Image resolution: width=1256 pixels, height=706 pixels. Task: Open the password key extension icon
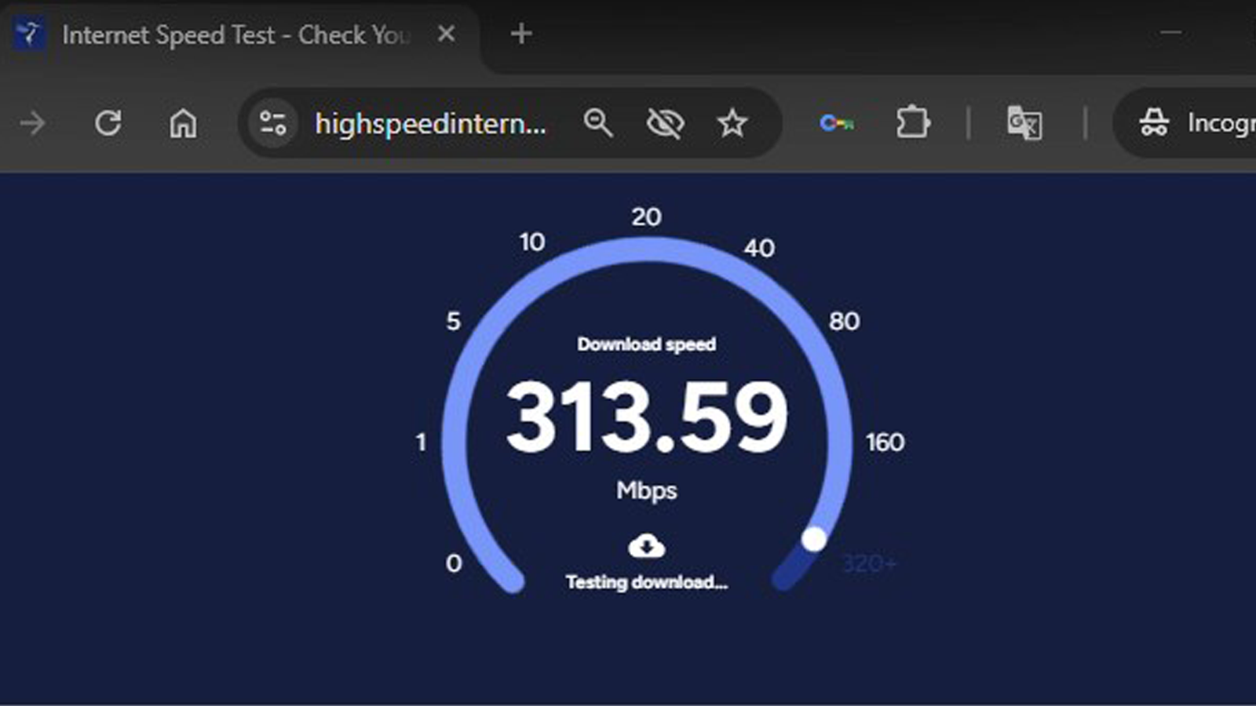[837, 123]
